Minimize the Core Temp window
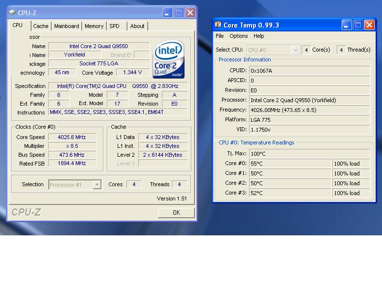Image resolution: width=382 pixels, height=283 pixels. [346, 25]
